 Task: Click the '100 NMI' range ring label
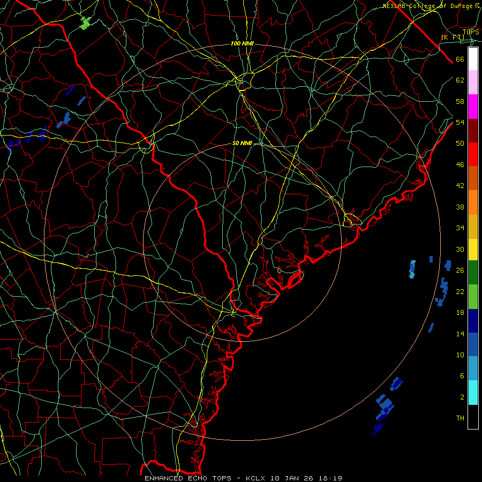242,44
